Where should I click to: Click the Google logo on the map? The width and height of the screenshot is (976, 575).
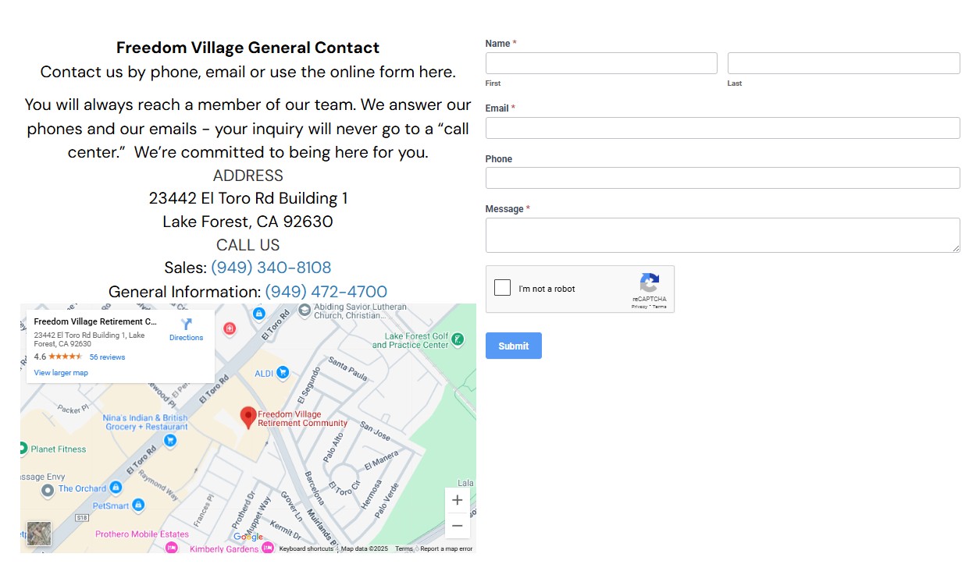click(248, 537)
